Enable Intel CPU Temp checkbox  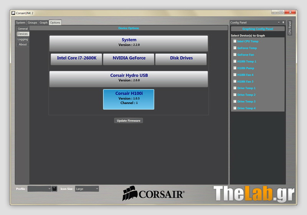[235, 41]
